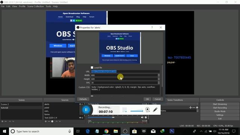Open the File menu

pos(3,6)
